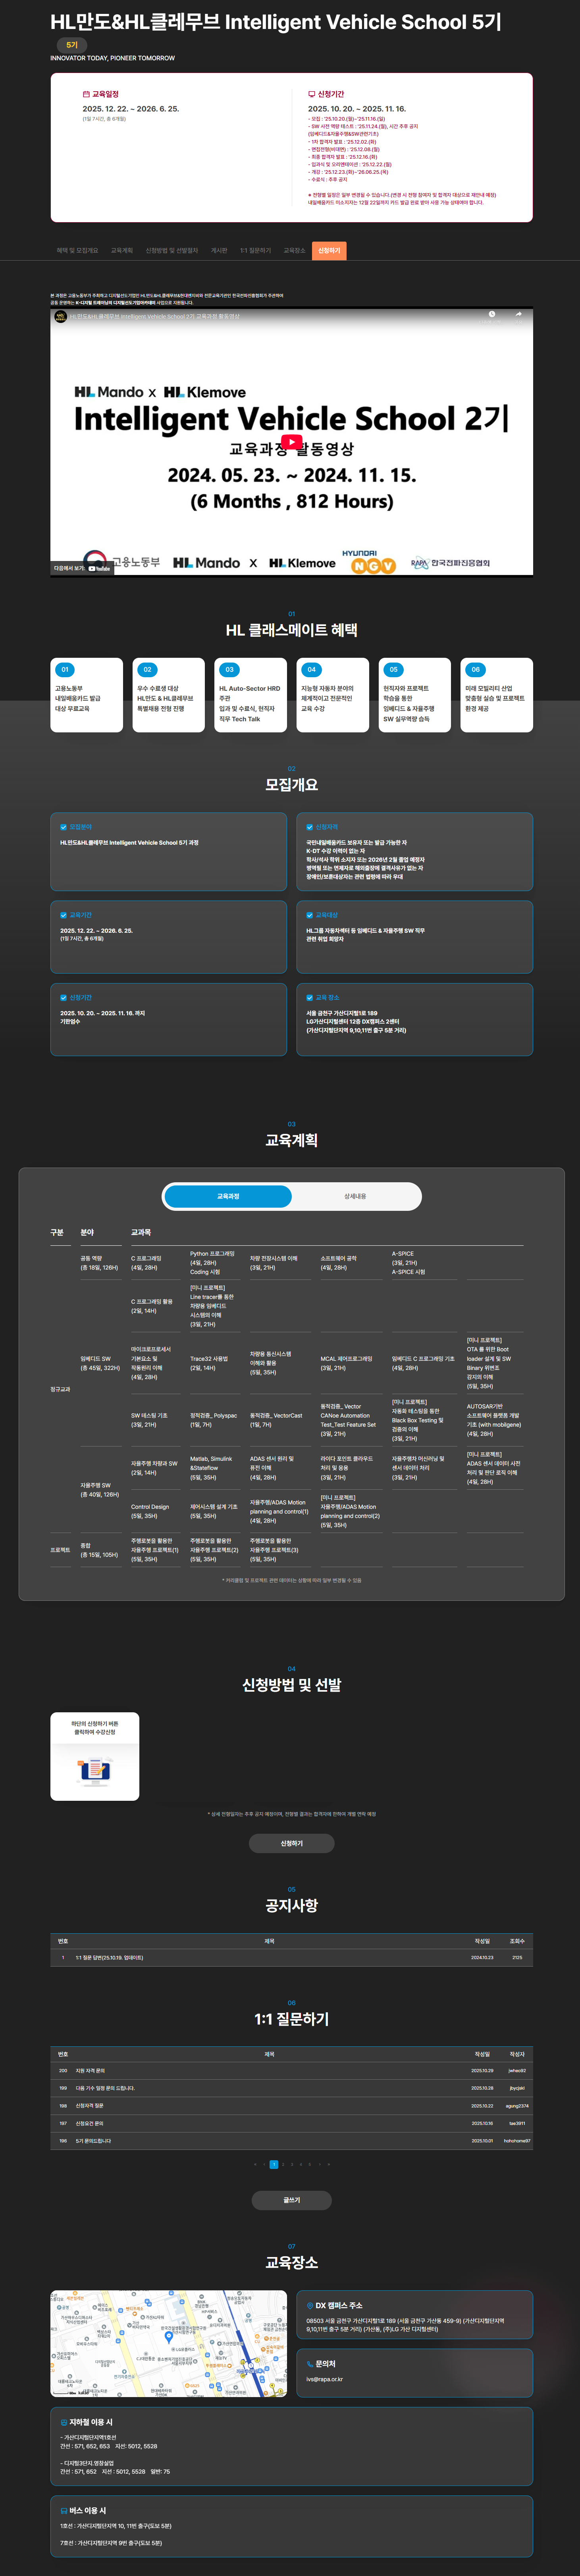Click the 글쓰기 button

(x=291, y=2199)
